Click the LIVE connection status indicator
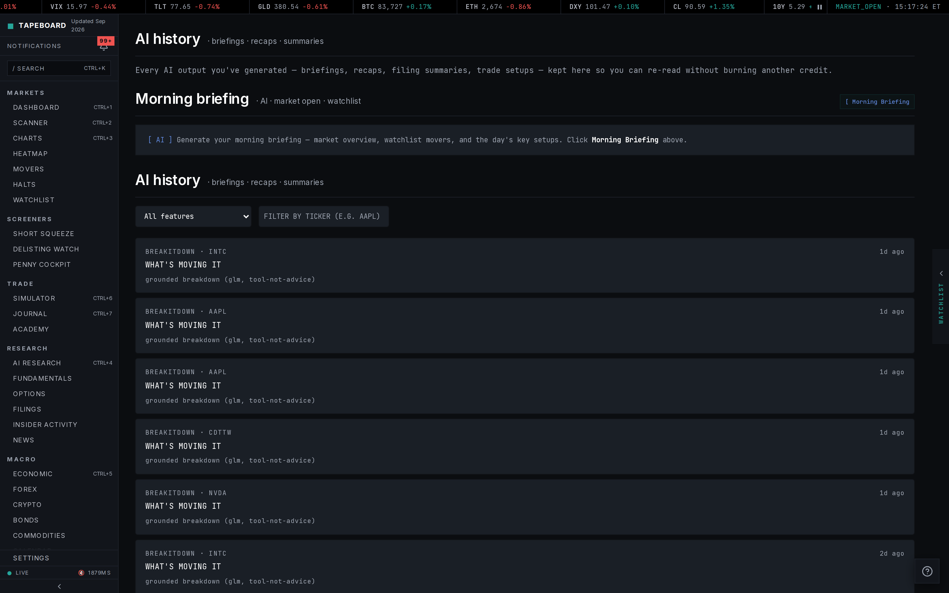The width and height of the screenshot is (949, 593). [18, 573]
